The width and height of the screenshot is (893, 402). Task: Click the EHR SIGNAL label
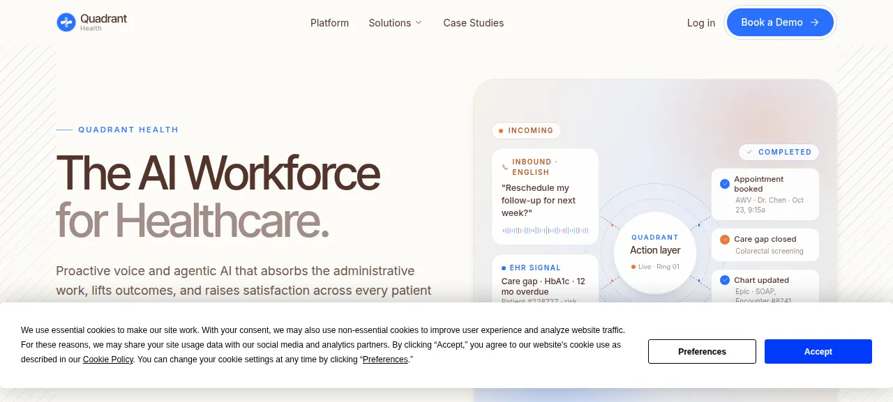pyautogui.click(x=535, y=268)
